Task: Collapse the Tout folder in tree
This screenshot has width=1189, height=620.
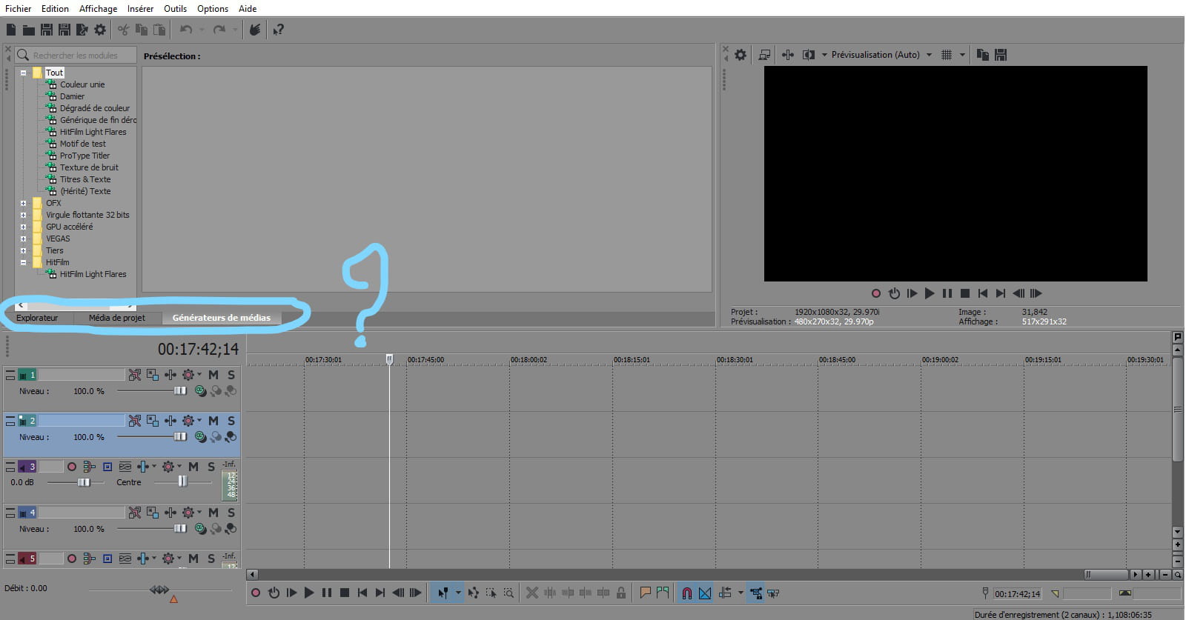Action: point(23,73)
